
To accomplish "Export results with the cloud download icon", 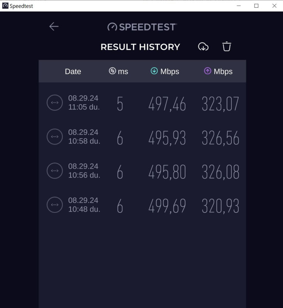I will tap(203, 47).
